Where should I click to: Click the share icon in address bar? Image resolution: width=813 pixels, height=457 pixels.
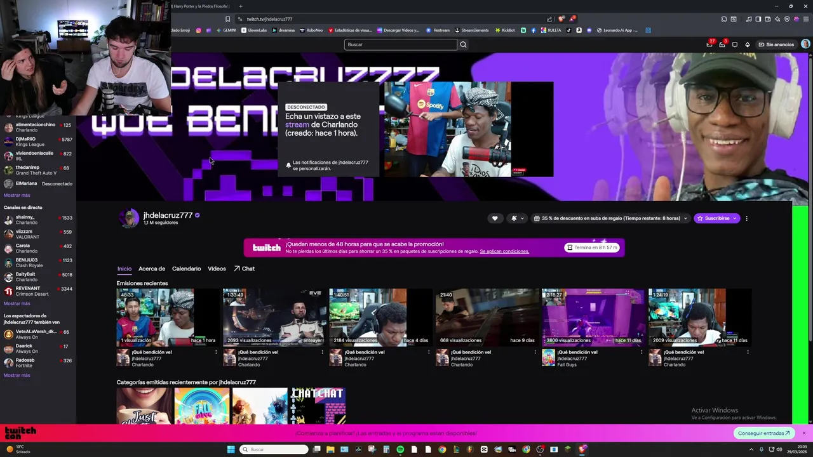pyautogui.click(x=549, y=19)
